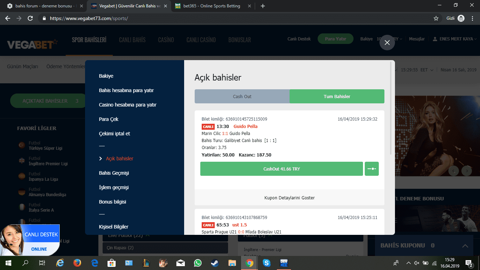480x270 pixels.
Task: Switch to the bet365 browser tab
Action: pyautogui.click(x=212, y=6)
